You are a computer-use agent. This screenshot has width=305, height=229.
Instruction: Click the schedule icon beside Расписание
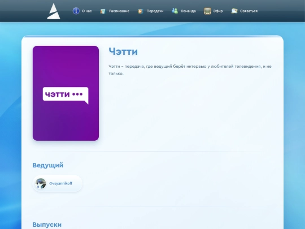(103, 11)
